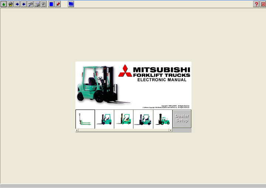Open the Dealer Setup button
Screen dimensions: 266x188
pos(182,119)
